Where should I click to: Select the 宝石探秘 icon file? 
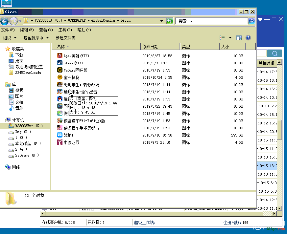68,77
